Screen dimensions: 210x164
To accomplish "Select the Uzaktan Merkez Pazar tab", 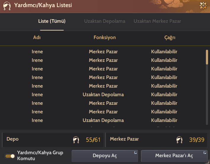I will pos(157,21).
